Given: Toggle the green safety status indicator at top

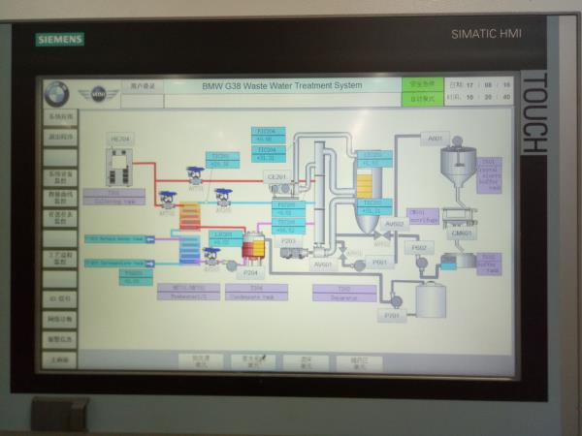Looking at the screenshot, I should click(422, 84).
